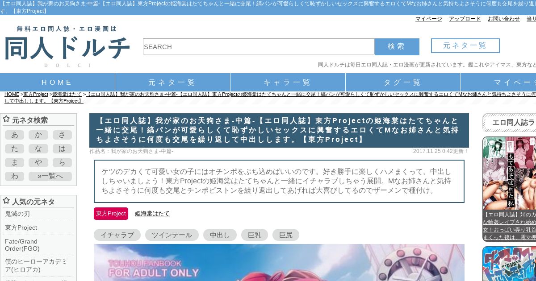Choose the さ kana filter button
The width and height of the screenshot is (536, 281).
tap(62, 135)
